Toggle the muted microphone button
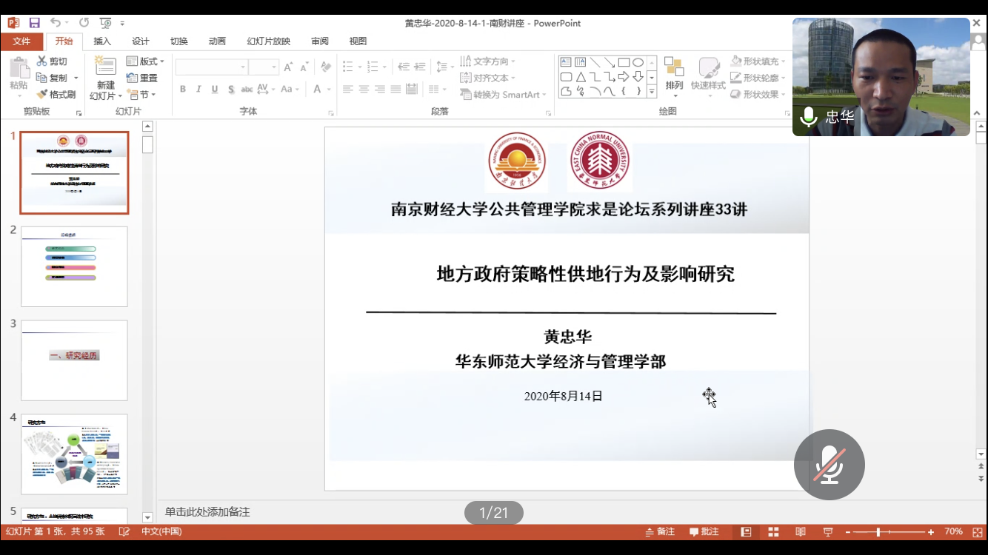The width and height of the screenshot is (988, 555). pos(829,465)
